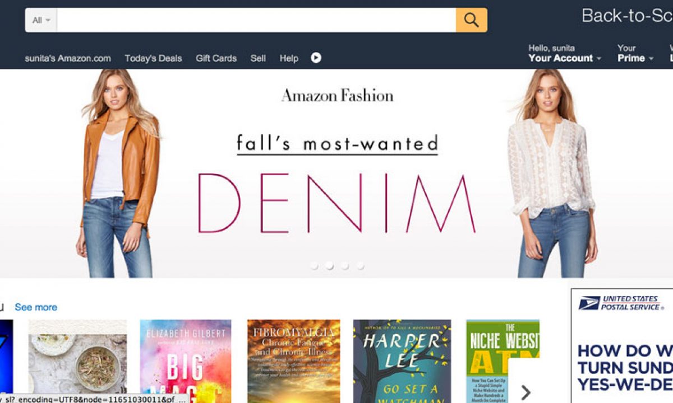Open the sunita's Amazon.com link

point(68,58)
